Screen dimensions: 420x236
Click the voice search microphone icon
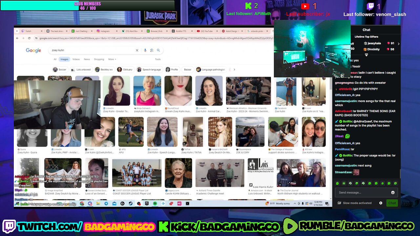145,50
